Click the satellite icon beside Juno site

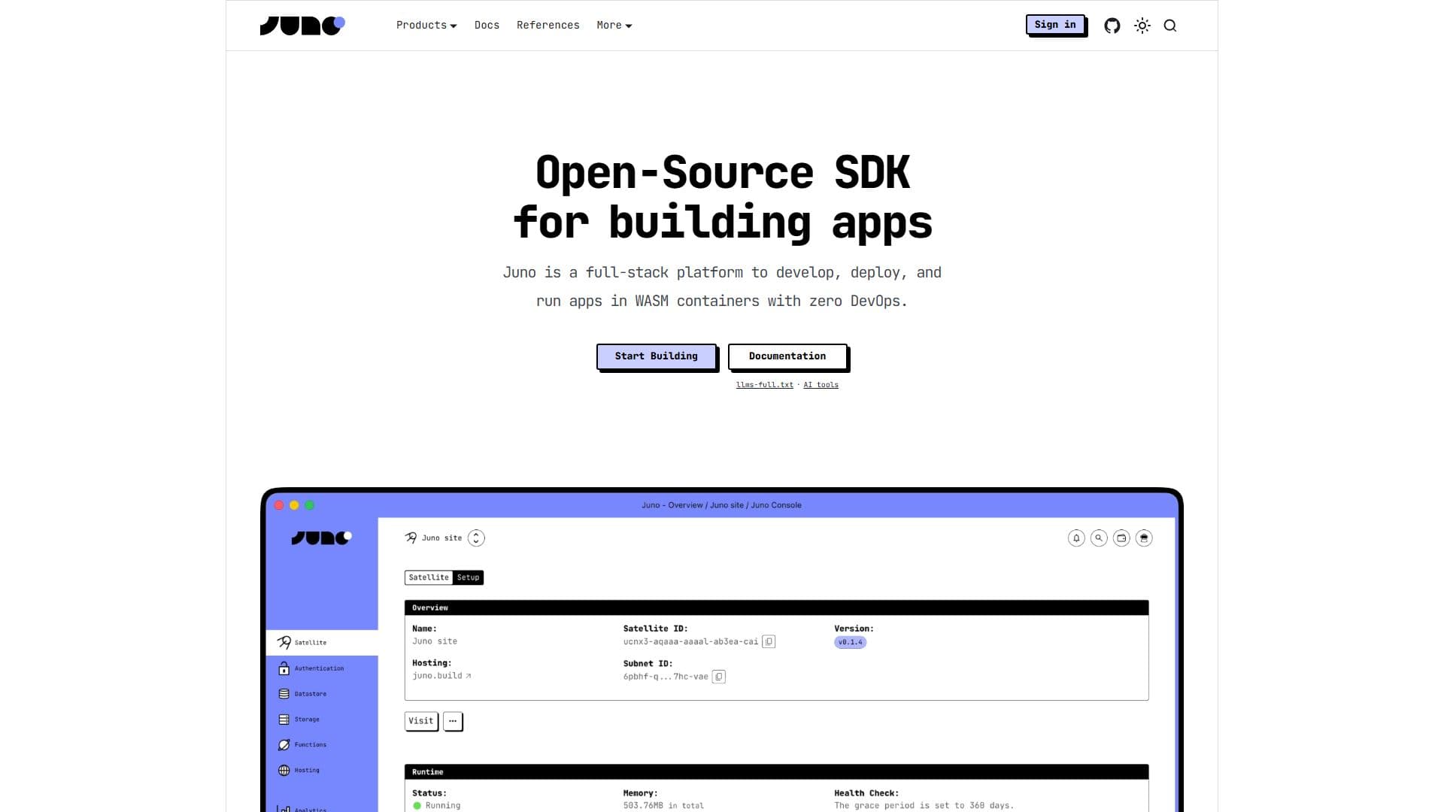(411, 538)
